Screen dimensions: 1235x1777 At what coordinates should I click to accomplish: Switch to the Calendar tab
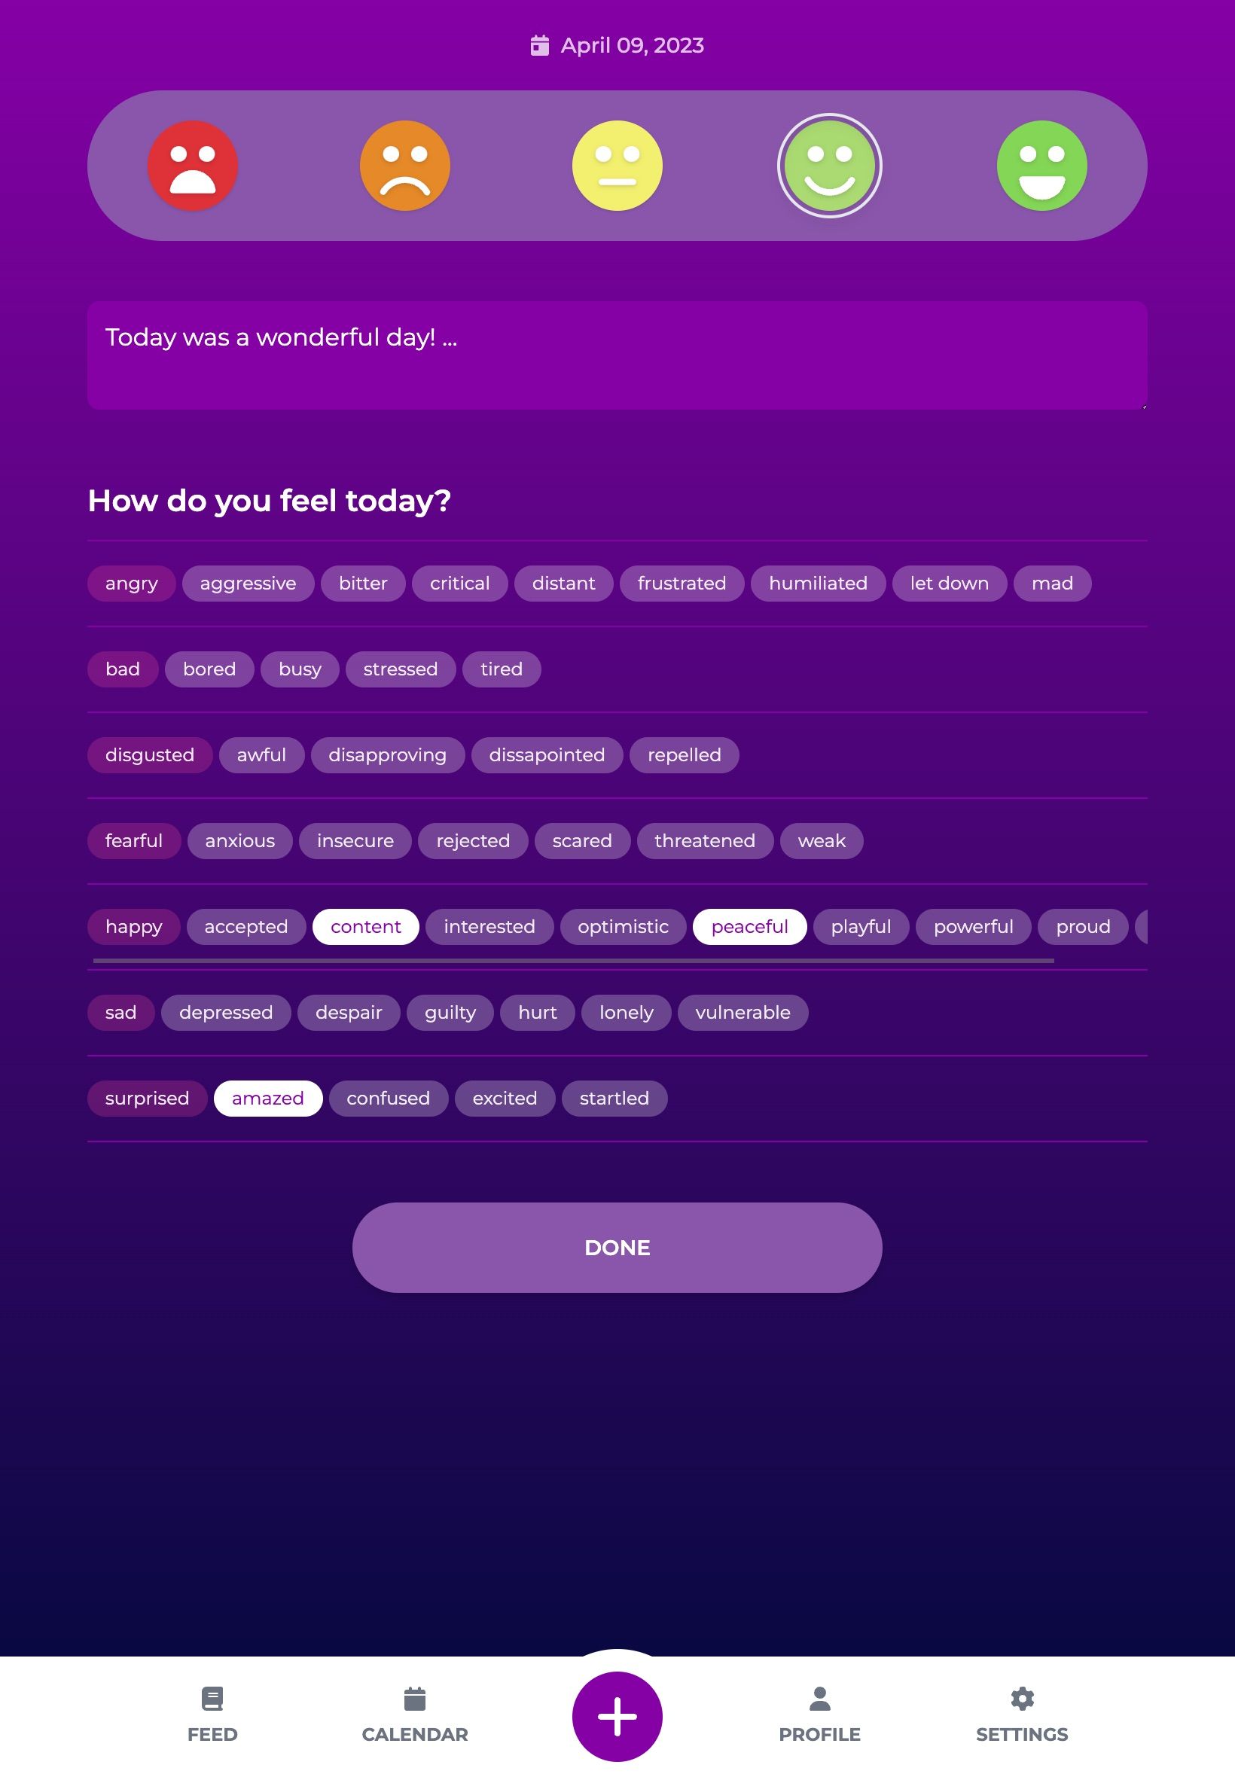[x=415, y=1714]
